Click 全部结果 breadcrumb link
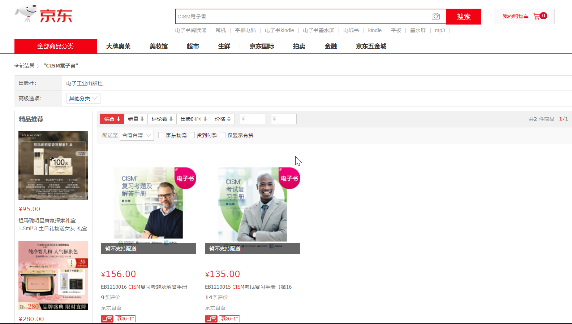 click(x=24, y=66)
